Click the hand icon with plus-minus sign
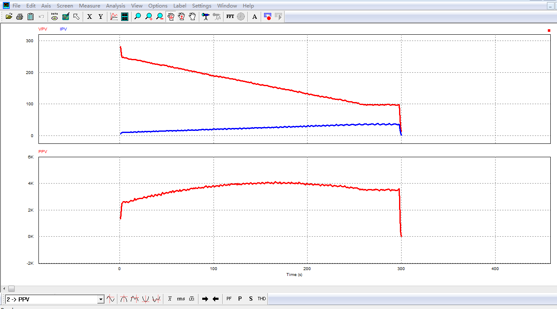 (181, 17)
